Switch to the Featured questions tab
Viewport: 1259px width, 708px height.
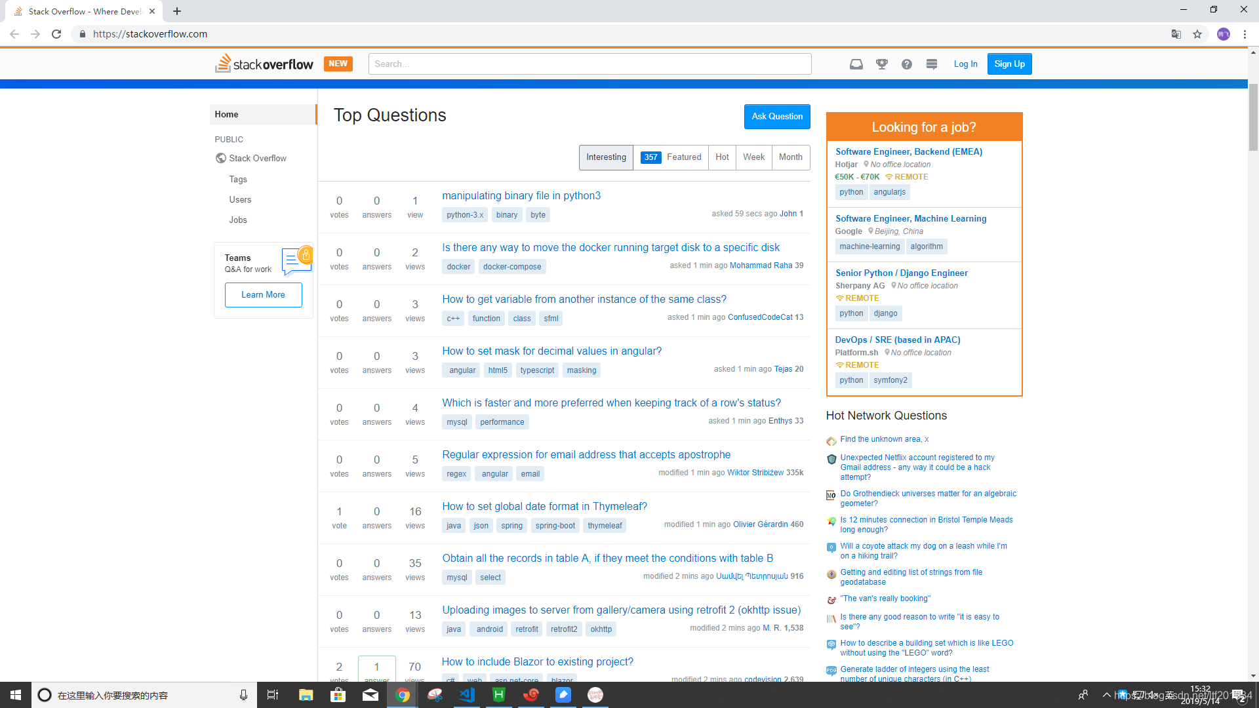coord(671,157)
